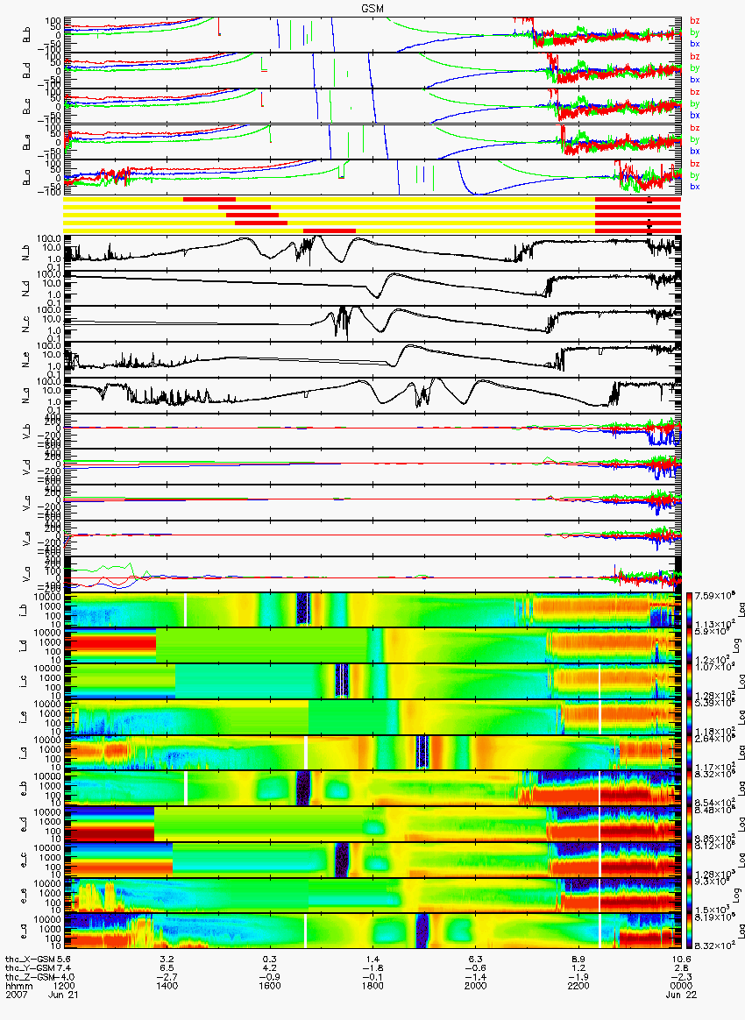The height and width of the screenshot is (1020, 745).
Task: Click the 2007 year label
Action: tap(17, 995)
